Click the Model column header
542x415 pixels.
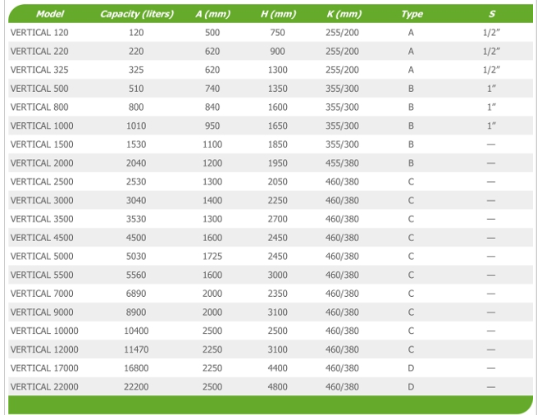51,14
